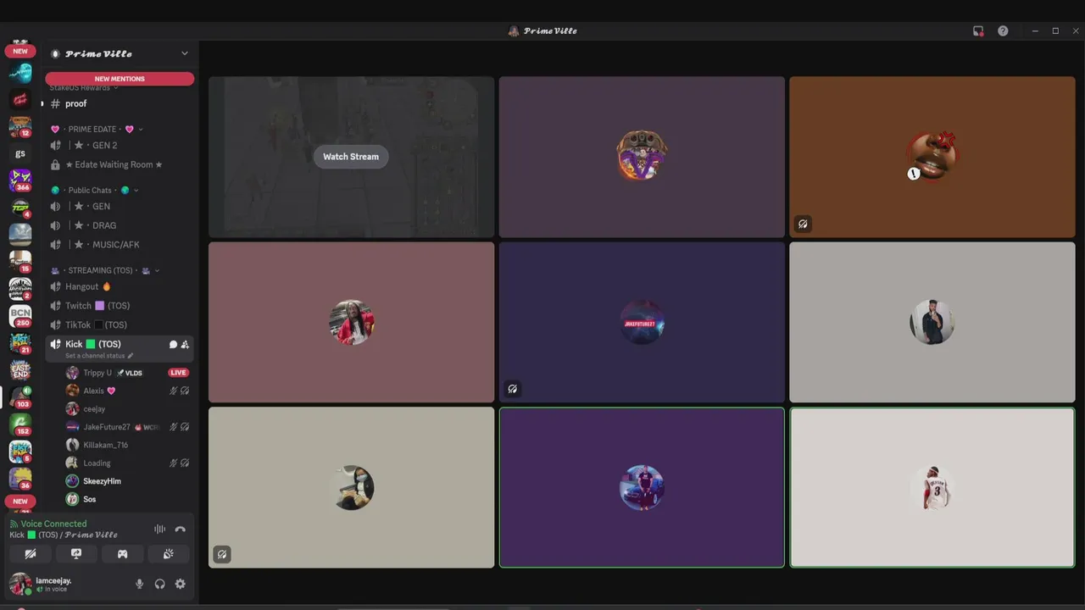Disconnect from voice with the hang-up icon

coord(180,530)
